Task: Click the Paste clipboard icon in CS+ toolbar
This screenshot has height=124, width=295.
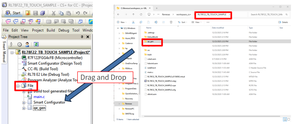Action: [69, 13]
